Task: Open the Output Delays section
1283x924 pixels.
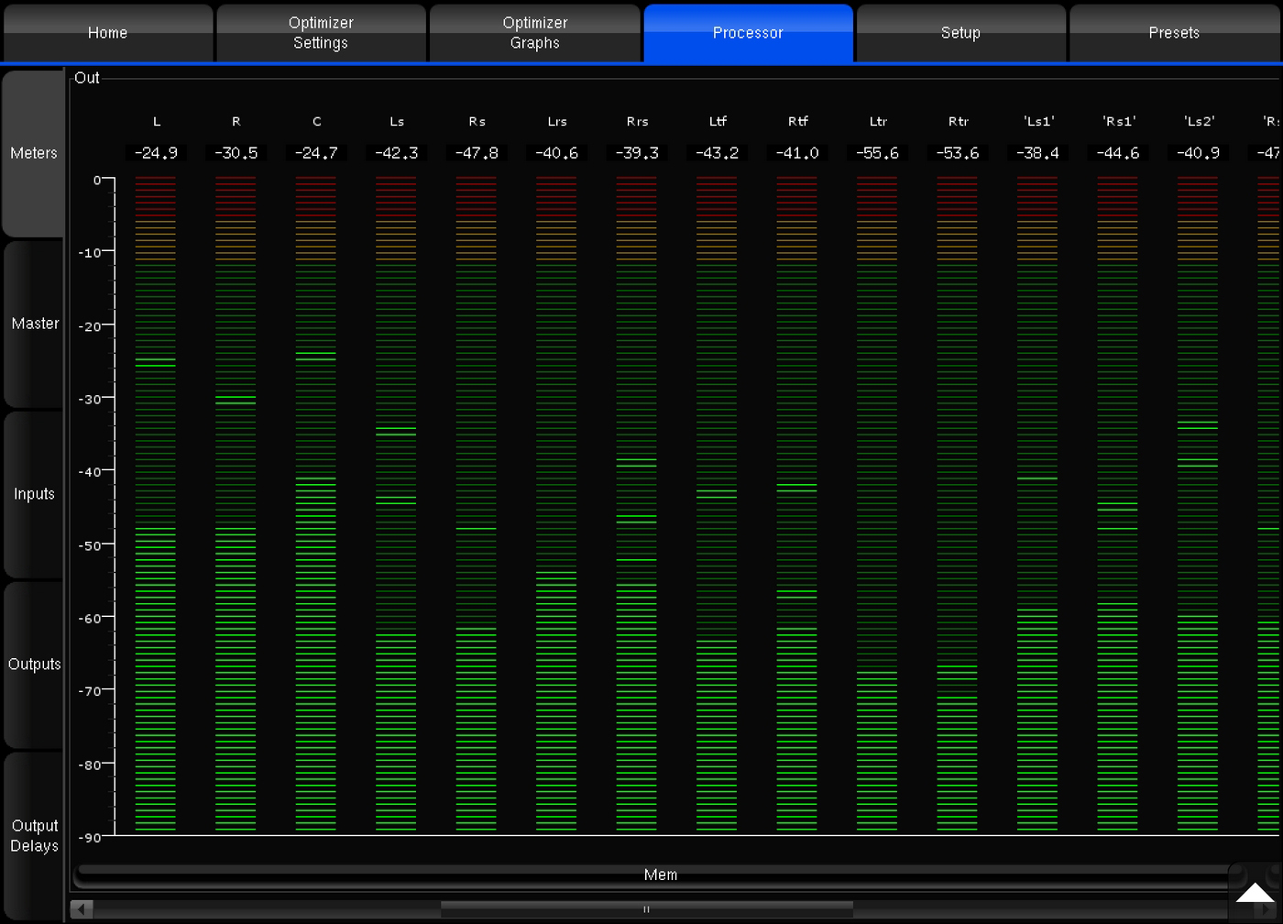Action: [x=34, y=835]
